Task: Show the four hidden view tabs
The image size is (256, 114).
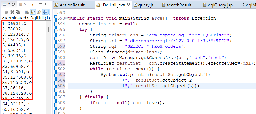Action: (x=32, y=5)
